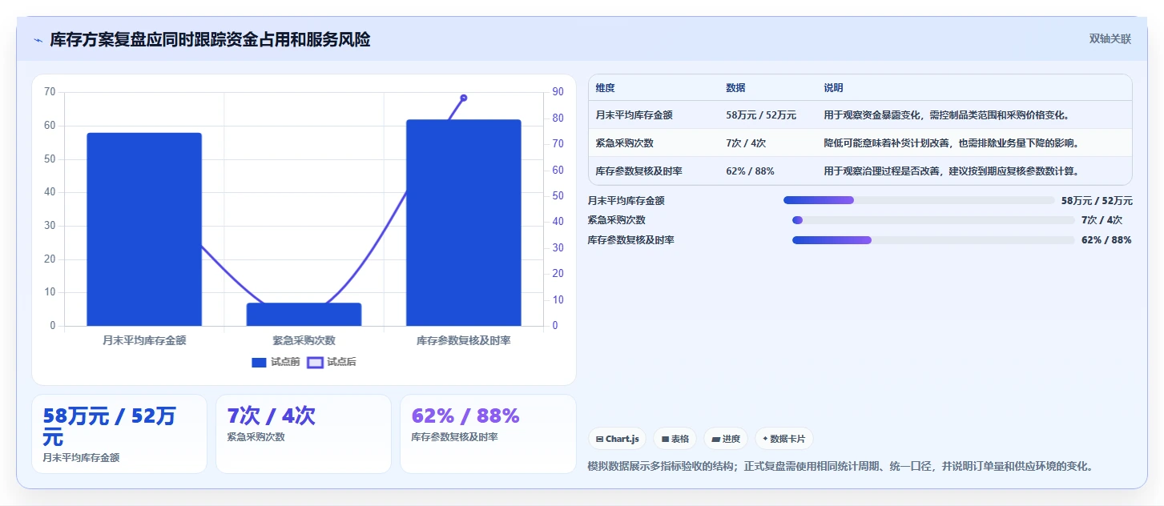Click the 双轴关联 label in header
The image size is (1164, 506).
coord(1110,38)
